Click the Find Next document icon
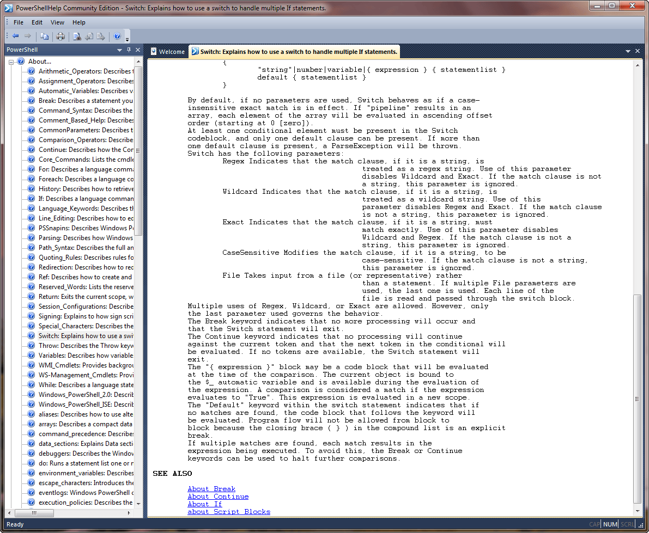 (x=101, y=36)
